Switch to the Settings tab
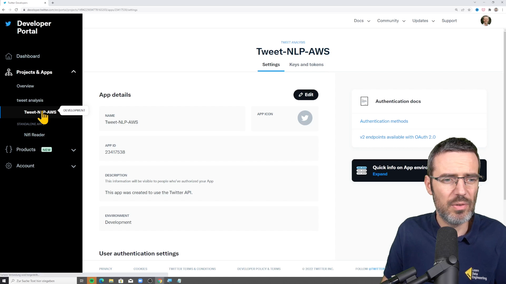The height and width of the screenshot is (284, 506). pos(271,64)
